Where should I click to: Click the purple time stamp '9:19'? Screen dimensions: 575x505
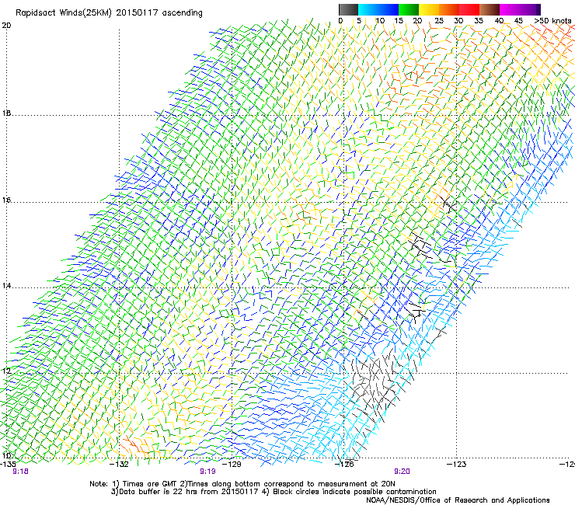pos(207,472)
